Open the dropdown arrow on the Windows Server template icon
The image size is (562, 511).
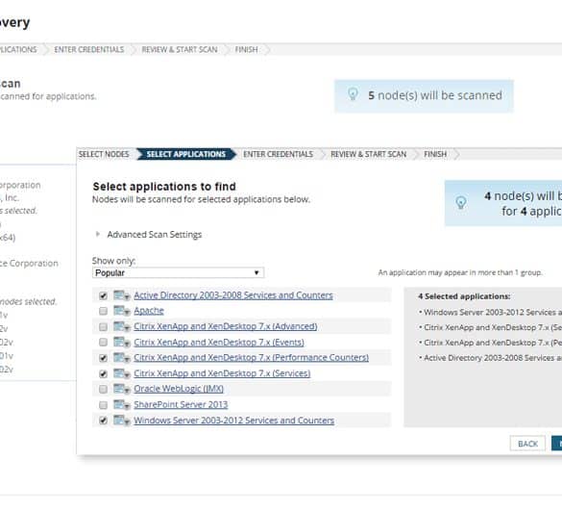[127, 422]
